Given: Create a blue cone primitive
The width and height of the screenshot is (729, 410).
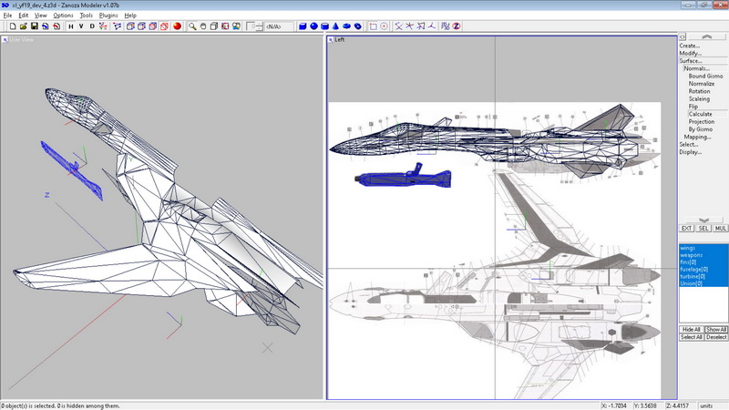Looking at the screenshot, I should click(336, 26).
